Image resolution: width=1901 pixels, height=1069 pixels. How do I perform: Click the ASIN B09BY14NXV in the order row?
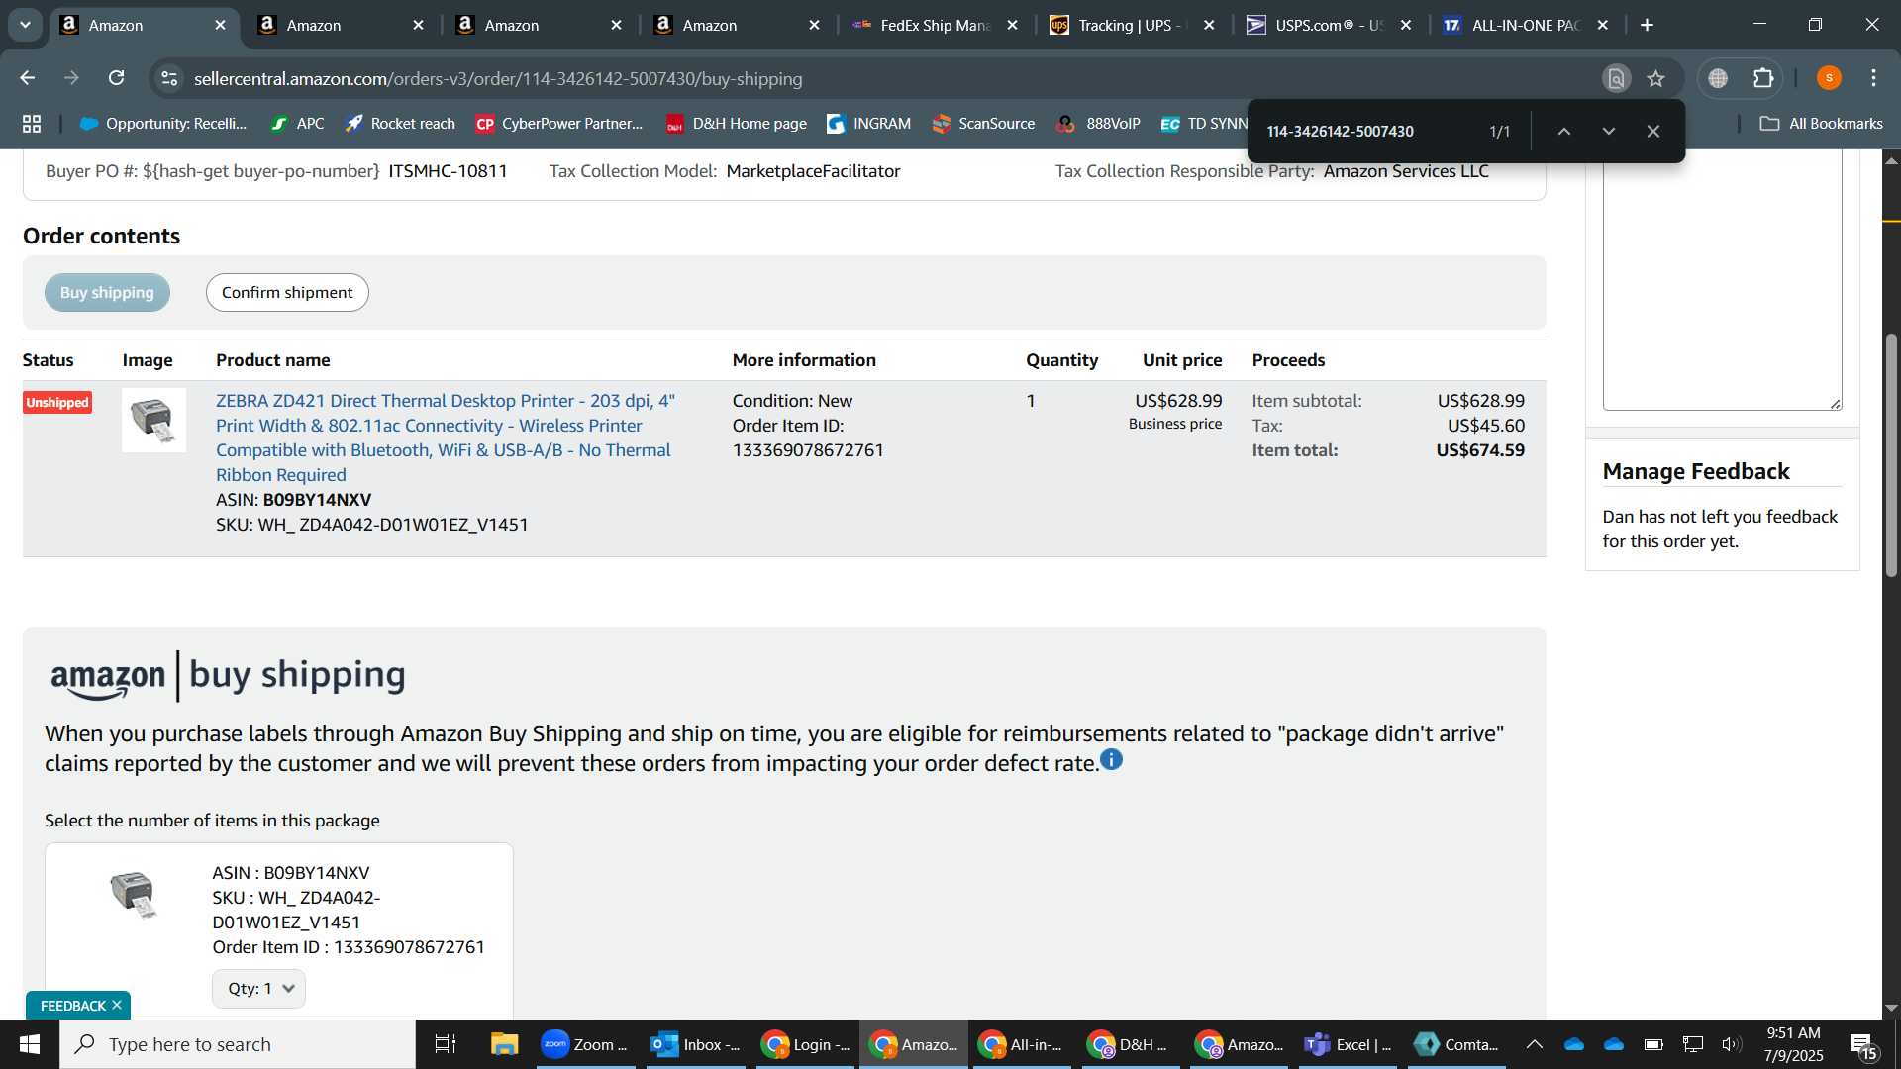coord(317,500)
